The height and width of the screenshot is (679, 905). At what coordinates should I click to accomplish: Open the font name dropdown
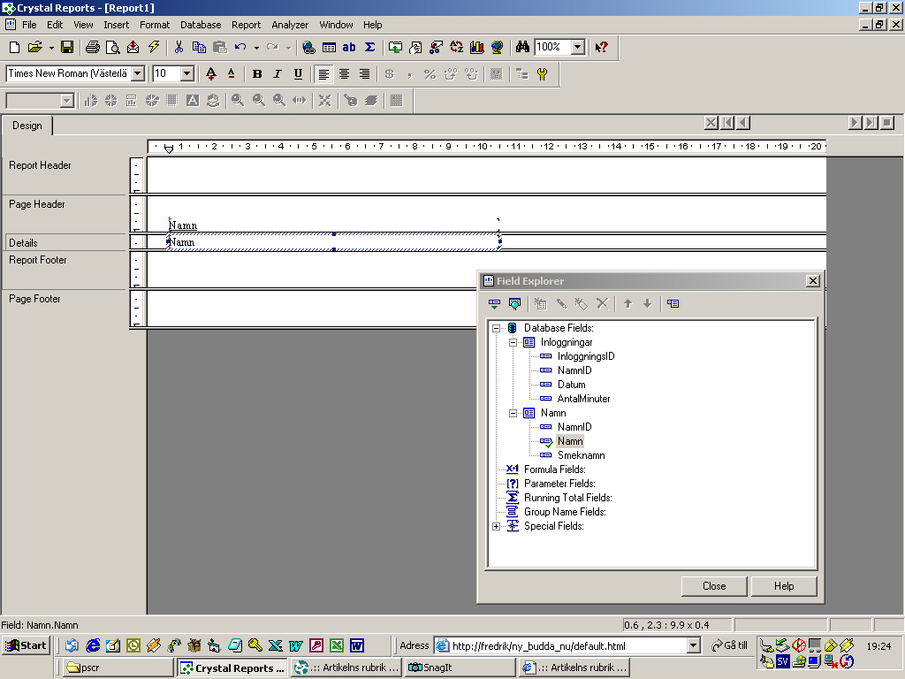coord(137,73)
